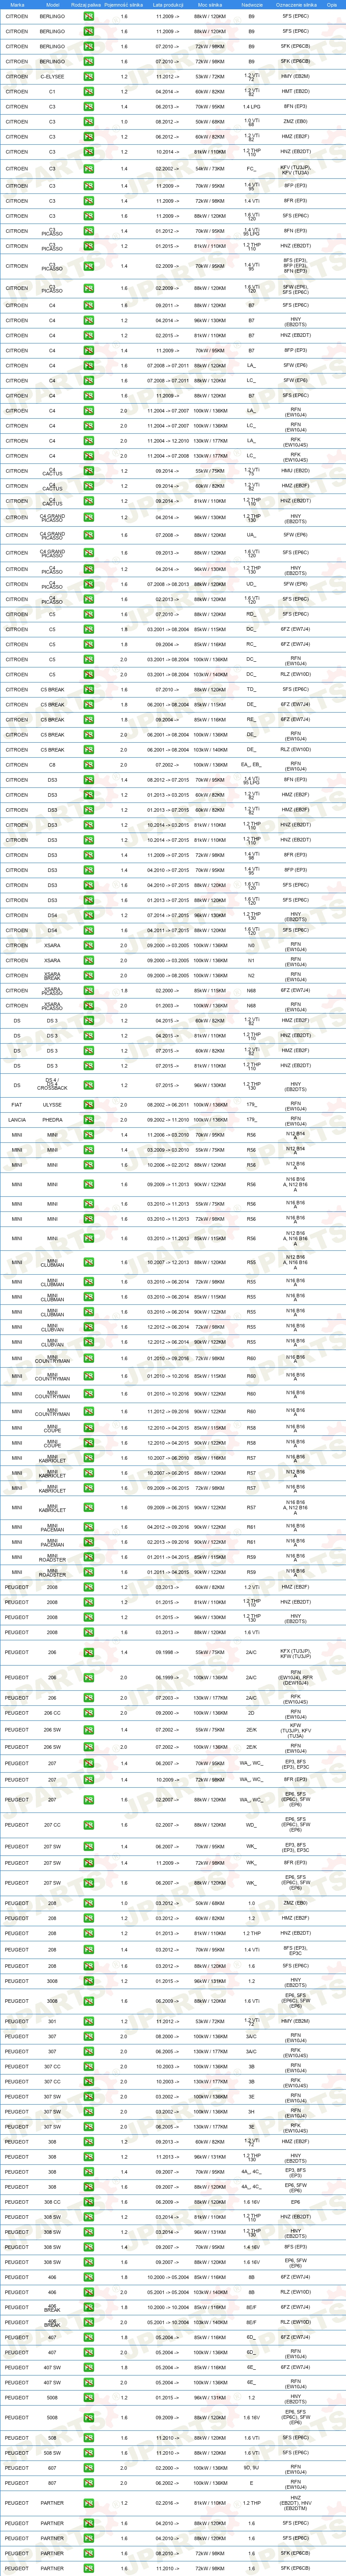Click the Marka column header

[x=17, y=5]
